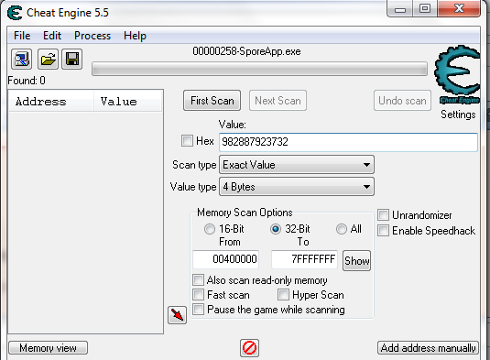Click the red clear-list circle icon
The width and height of the screenshot is (490, 360).
[x=249, y=348]
